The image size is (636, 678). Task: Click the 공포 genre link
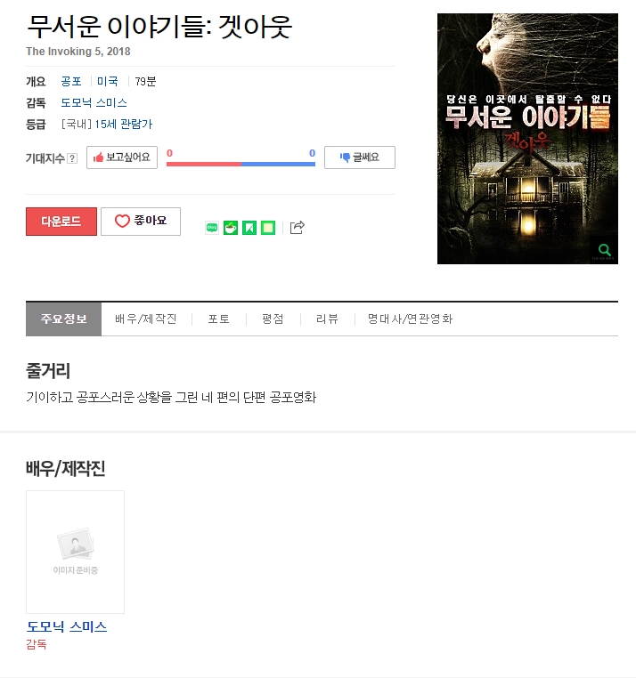[71, 81]
